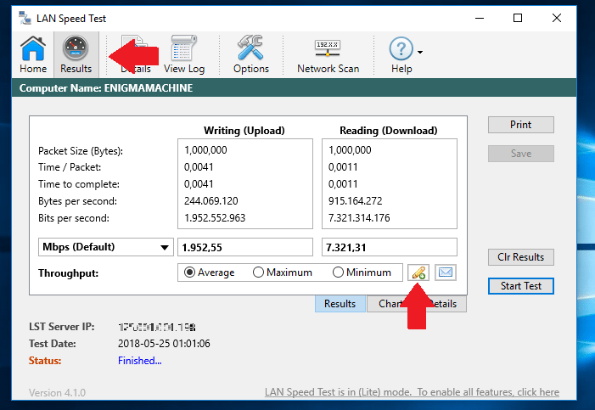
Task: Click the LAN Speed Test title icon
Action: 25,18
